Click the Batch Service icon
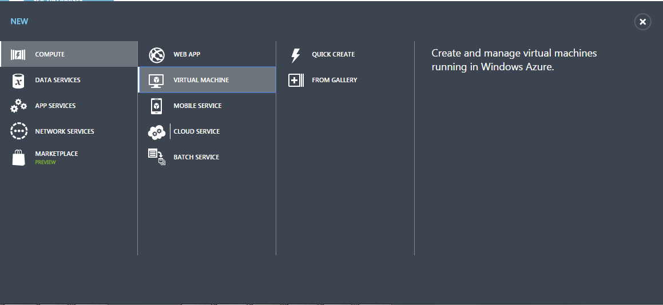 click(x=156, y=156)
